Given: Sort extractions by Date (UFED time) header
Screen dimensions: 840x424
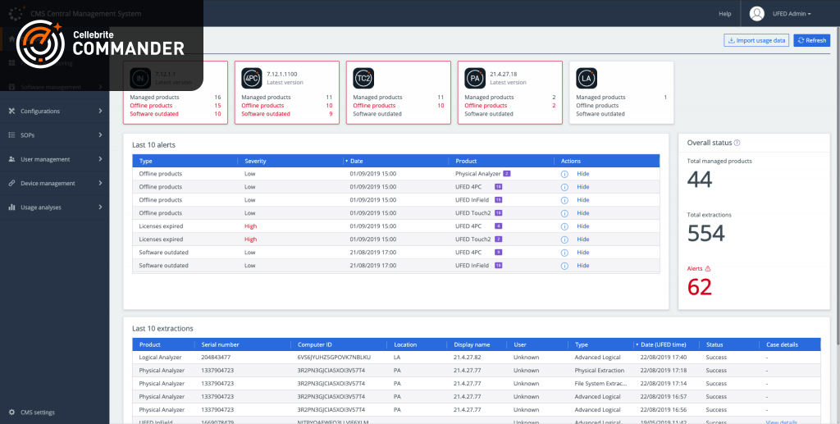Looking at the screenshot, I should point(666,344).
